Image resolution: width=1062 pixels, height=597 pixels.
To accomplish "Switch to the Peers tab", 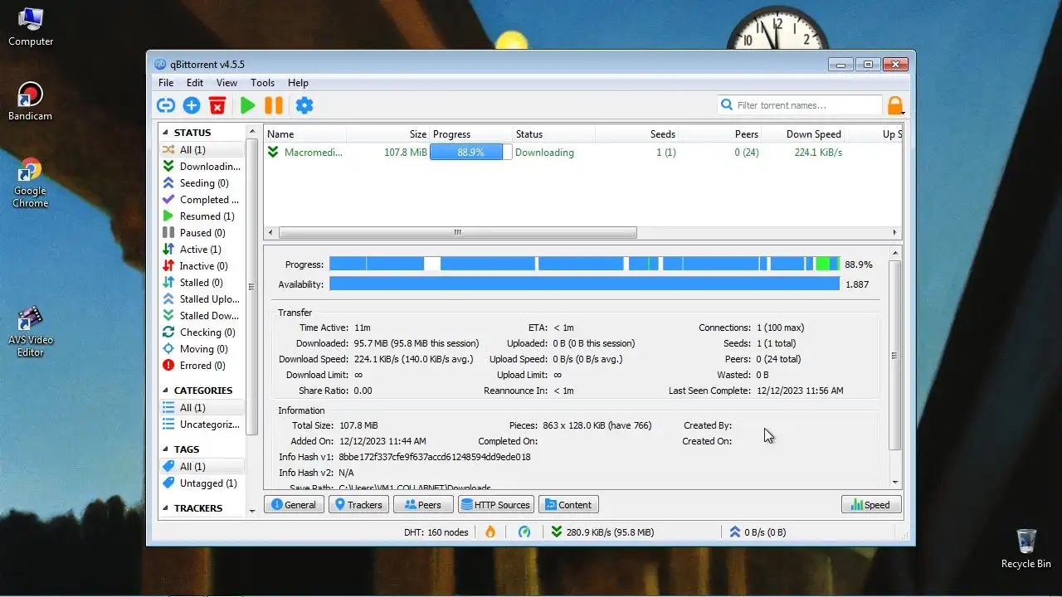I will pos(423,505).
